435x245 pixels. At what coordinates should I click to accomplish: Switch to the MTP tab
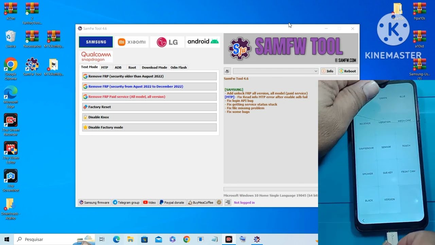(105, 67)
